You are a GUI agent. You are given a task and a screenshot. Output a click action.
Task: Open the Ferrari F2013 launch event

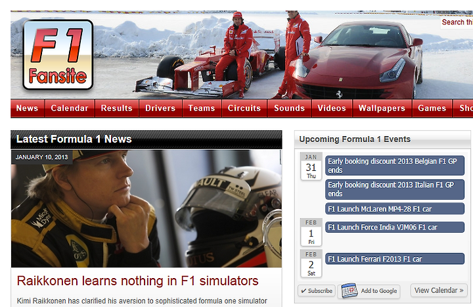point(395,259)
